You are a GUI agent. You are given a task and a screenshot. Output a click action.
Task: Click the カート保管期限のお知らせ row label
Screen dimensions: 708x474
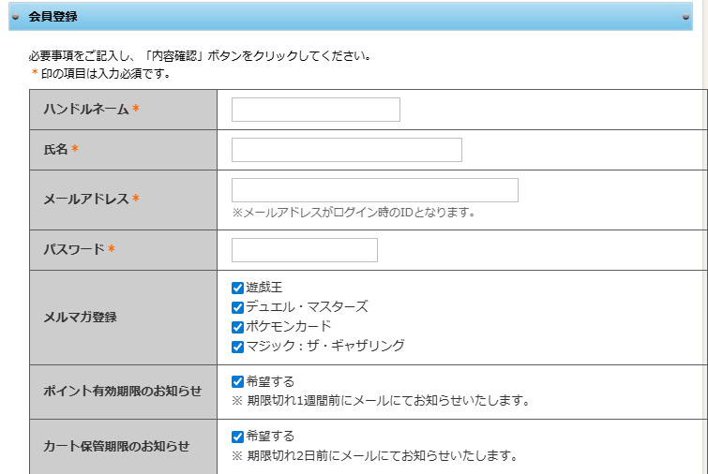(116, 446)
